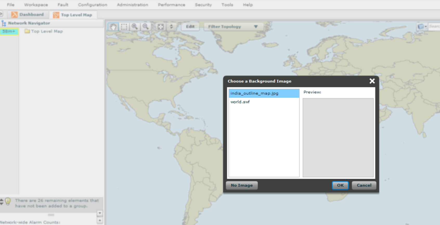This screenshot has width=440, height=225.
Task: Open the Configuration menu
Action: coord(93,5)
